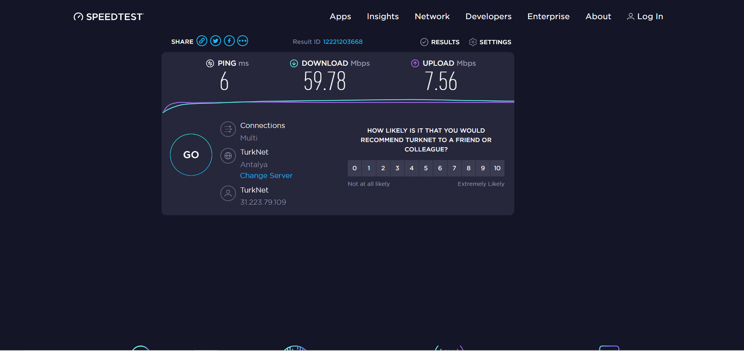Image resolution: width=744 pixels, height=351 pixels.
Task: Rate TurkNet 1 on the scale
Action: tap(369, 168)
